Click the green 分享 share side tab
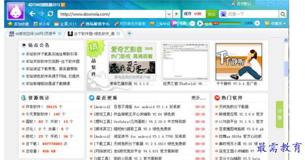Screen dimensions: 305x160 (x=280, y=115)
